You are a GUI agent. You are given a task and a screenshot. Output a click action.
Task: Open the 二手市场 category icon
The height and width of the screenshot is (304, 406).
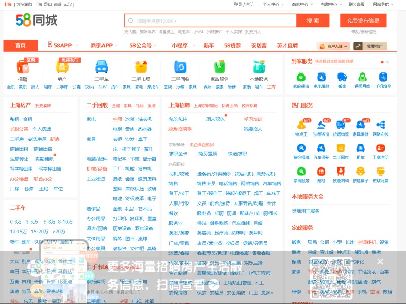(x=141, y=66)
